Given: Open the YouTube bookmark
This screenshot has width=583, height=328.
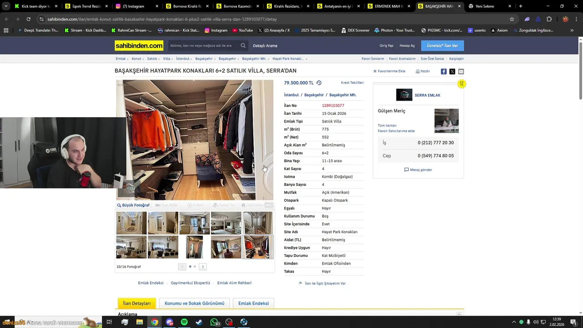Looking at the screenshot, I should (x=242, y=30).
